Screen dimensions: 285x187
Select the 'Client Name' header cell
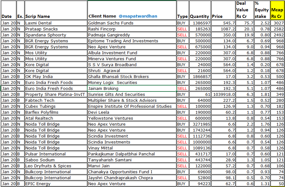click(x=132, y=10)
